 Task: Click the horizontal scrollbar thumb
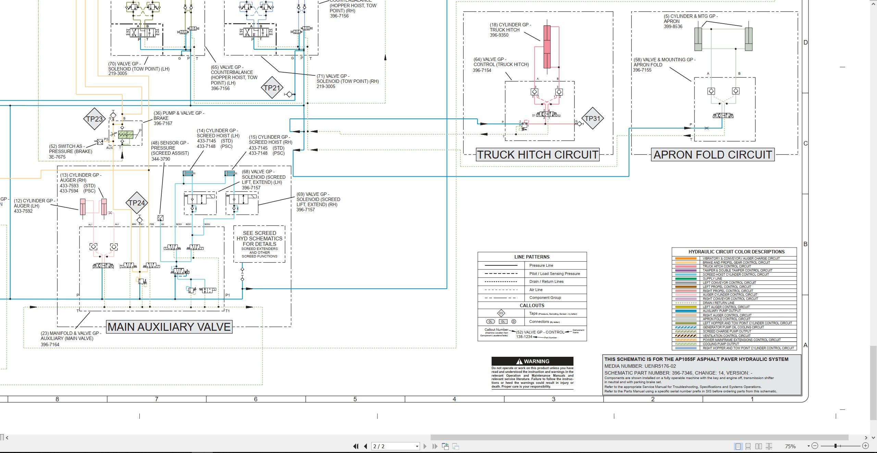pyautogui.click(x=639, y=437)
